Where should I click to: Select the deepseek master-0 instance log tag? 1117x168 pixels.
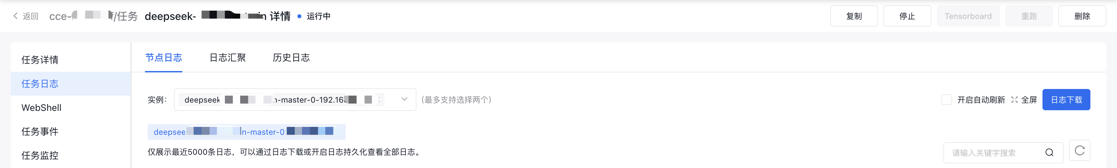(x=246, y=131)
